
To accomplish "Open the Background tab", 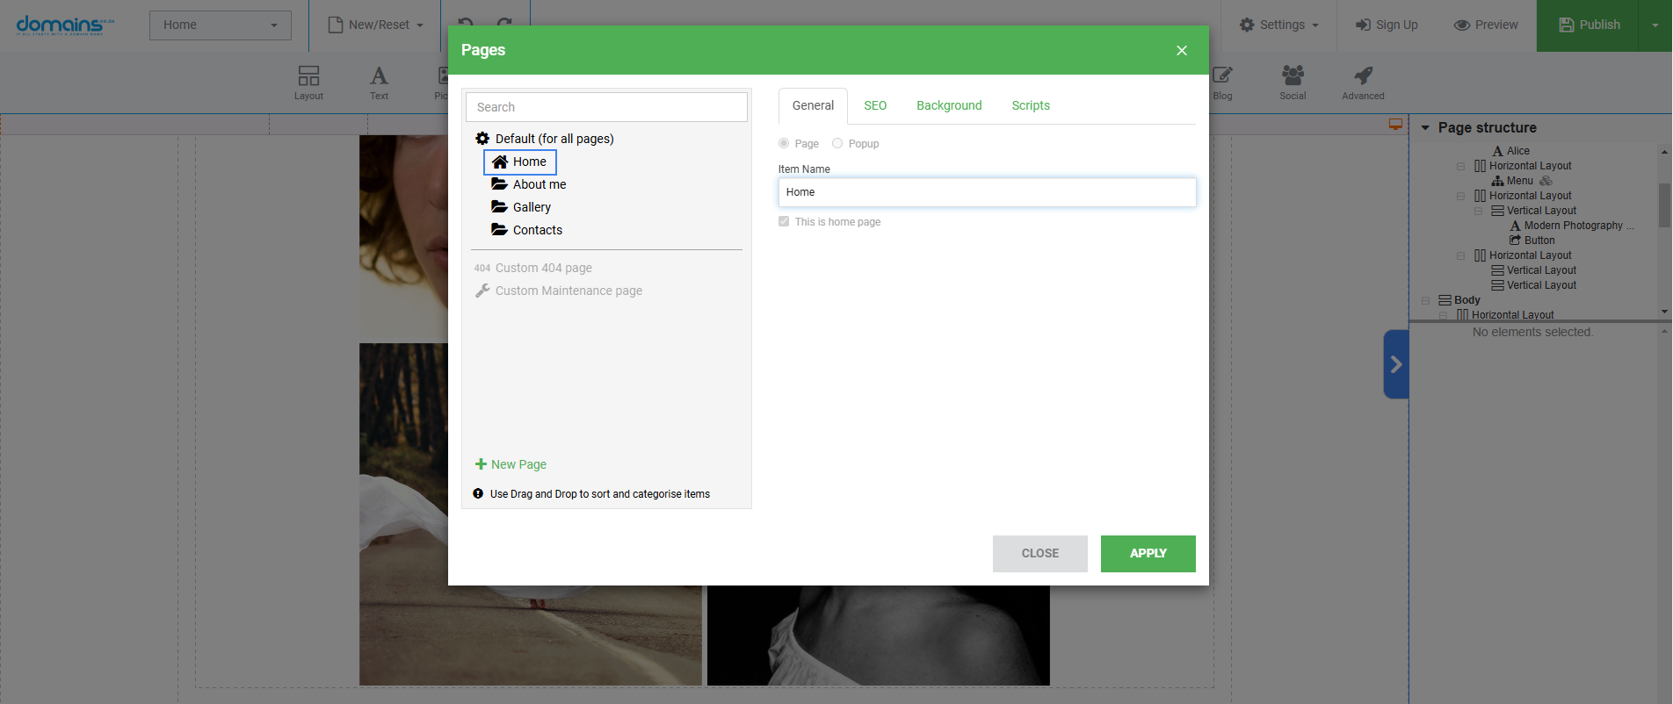I will pyautogui.click(x=949, y=105).
